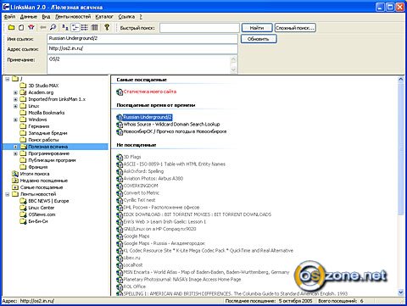Click the Найти button

257,28
